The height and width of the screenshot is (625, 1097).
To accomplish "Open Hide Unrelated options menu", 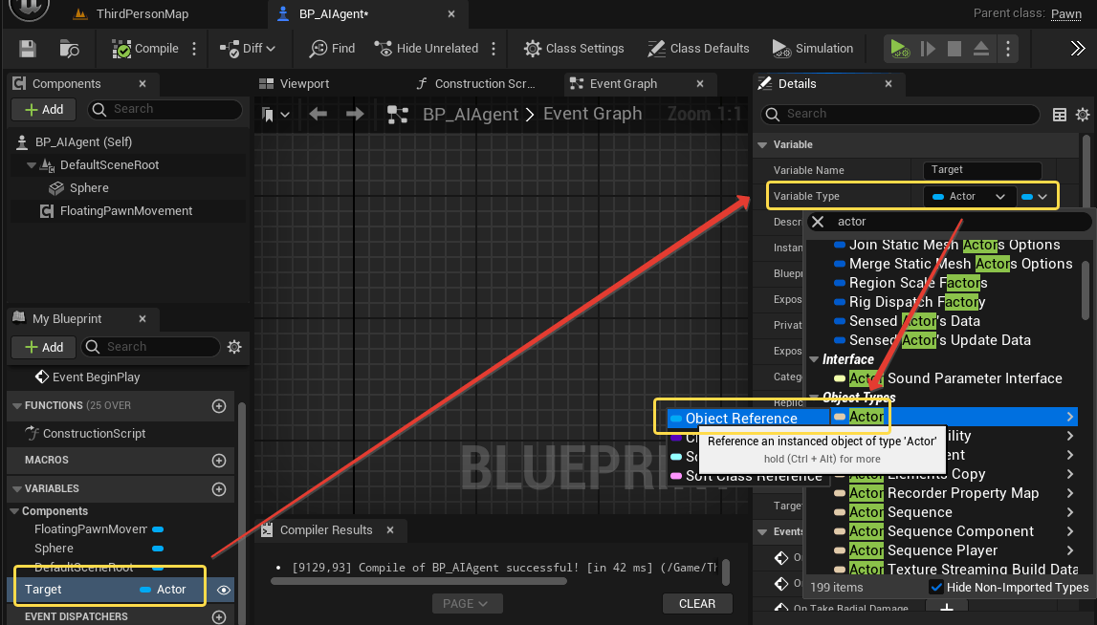I will coord(494,48).
